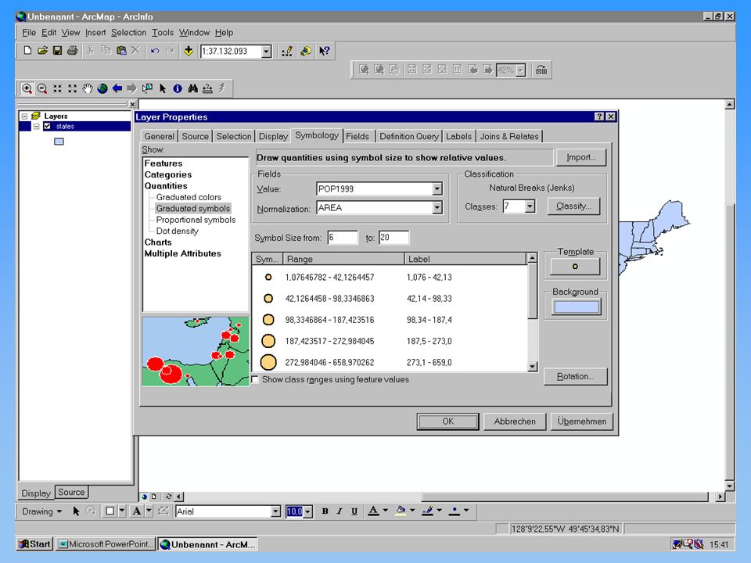Open the Selection menu
Screen dimensions: 751x563
[128, 33]
